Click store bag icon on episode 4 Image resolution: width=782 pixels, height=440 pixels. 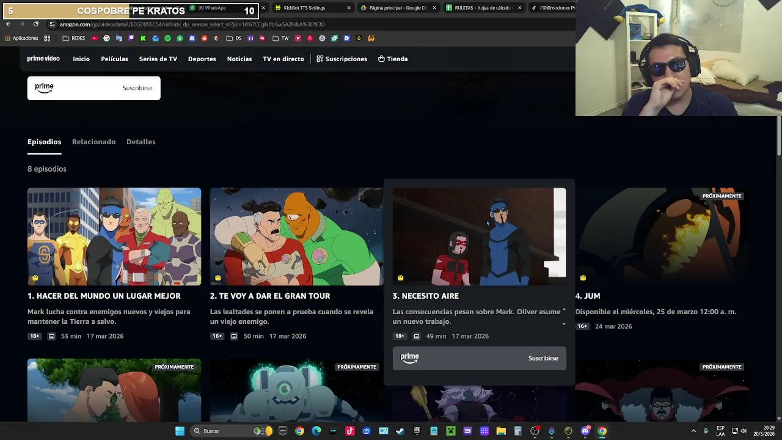pyautogui.click(x=583, y=278)
